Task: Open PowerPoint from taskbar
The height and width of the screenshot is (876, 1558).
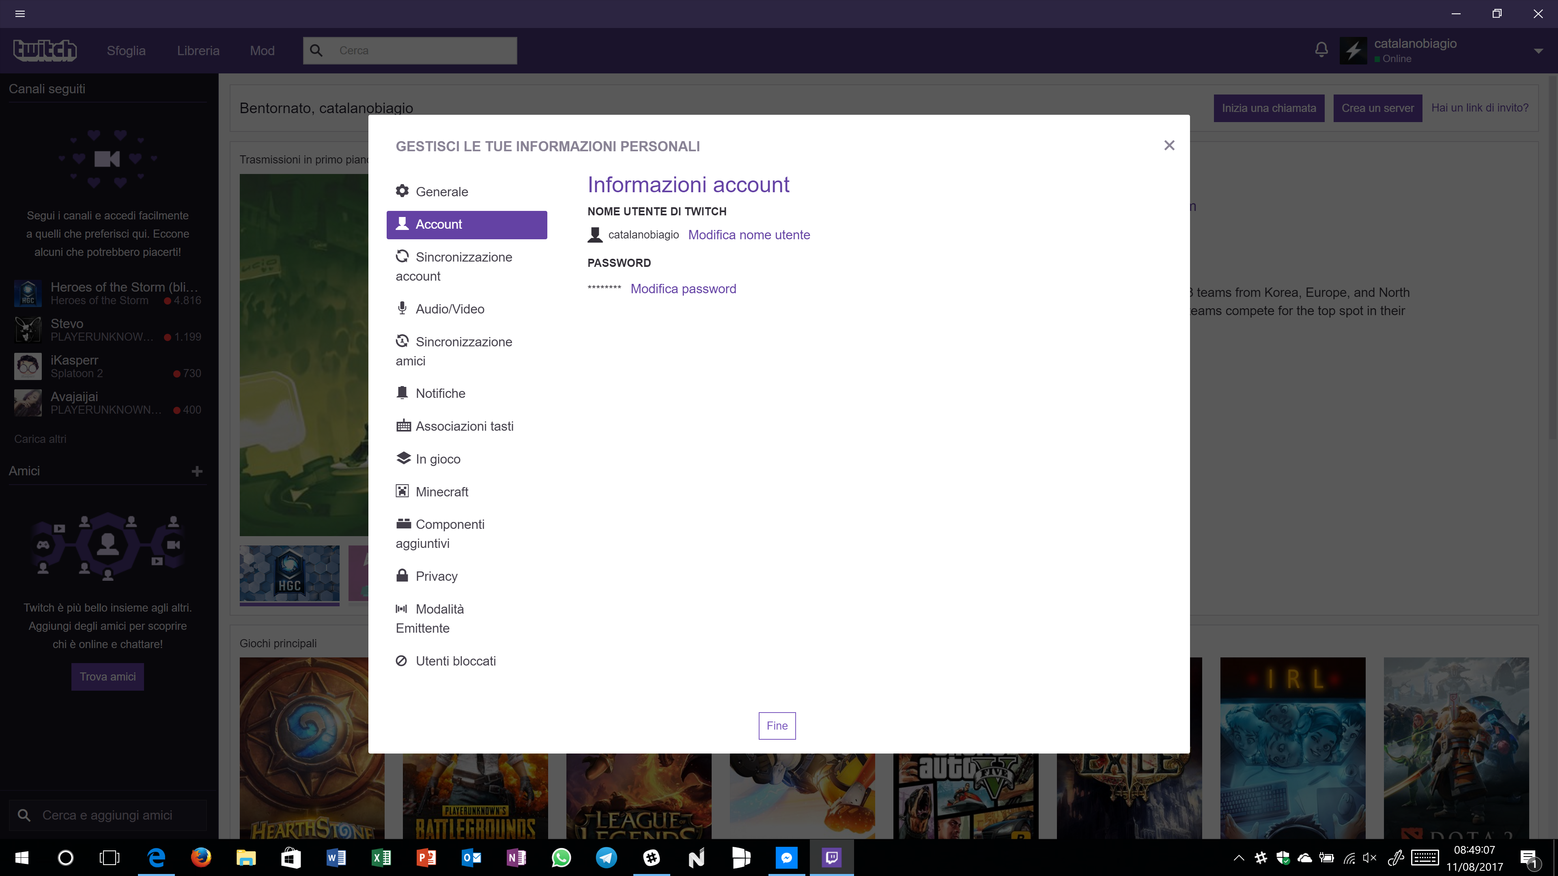Action: [x=426, y=857]
